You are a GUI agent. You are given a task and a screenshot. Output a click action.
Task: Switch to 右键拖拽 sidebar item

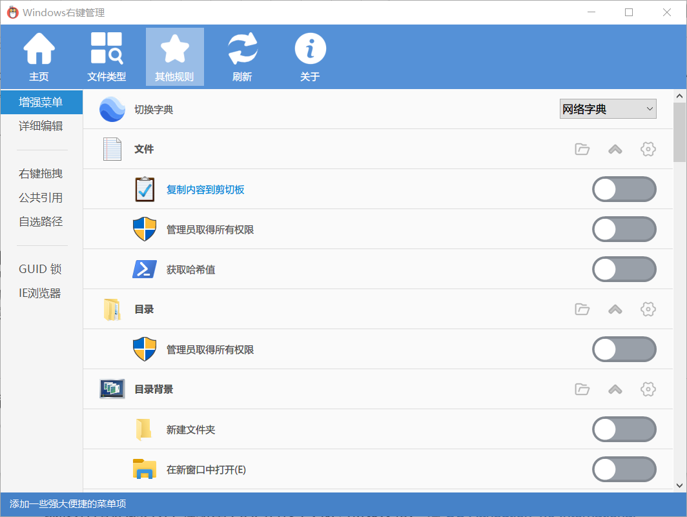click(41, 174)
